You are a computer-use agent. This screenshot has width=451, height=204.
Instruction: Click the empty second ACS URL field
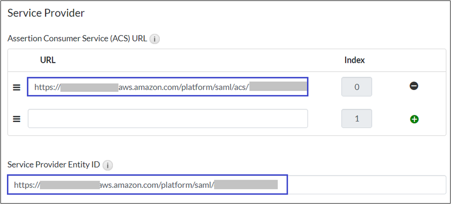point(168,119)
